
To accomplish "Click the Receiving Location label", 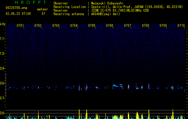I will coord(70,7).
